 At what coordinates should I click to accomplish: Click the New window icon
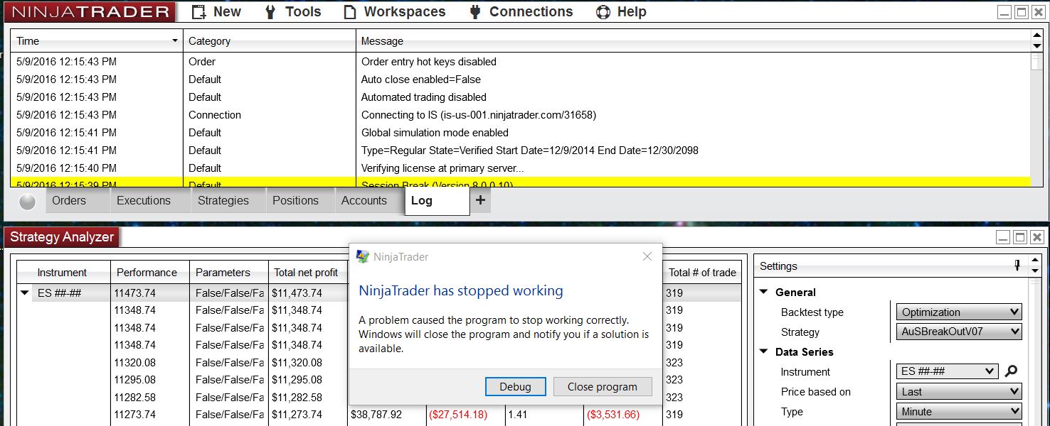pyautogui.click(x=199, y=12)
